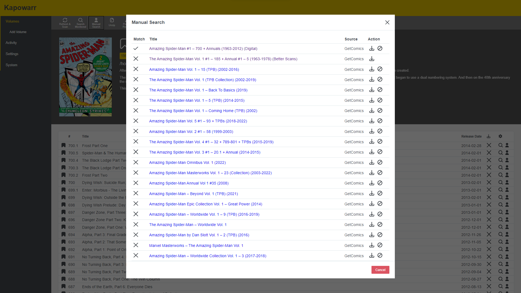Download Amazing Spider-Man Vol. 1 – 15 (TPB) result
521x293 pixels.
(372, 69)
